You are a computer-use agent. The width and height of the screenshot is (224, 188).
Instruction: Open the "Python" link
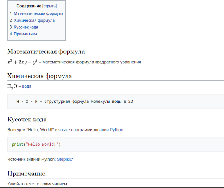pos(117,130)
